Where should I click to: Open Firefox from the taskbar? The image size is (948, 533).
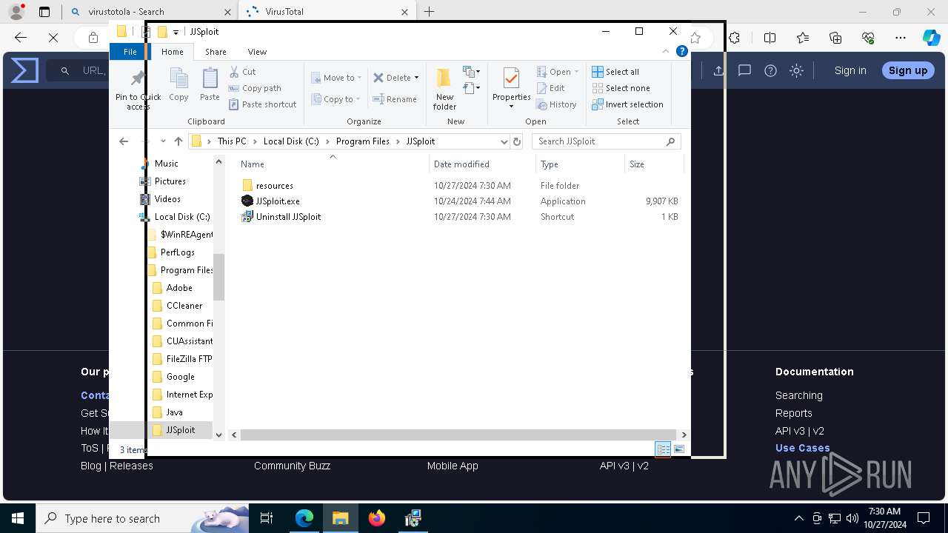pos(377,518)
